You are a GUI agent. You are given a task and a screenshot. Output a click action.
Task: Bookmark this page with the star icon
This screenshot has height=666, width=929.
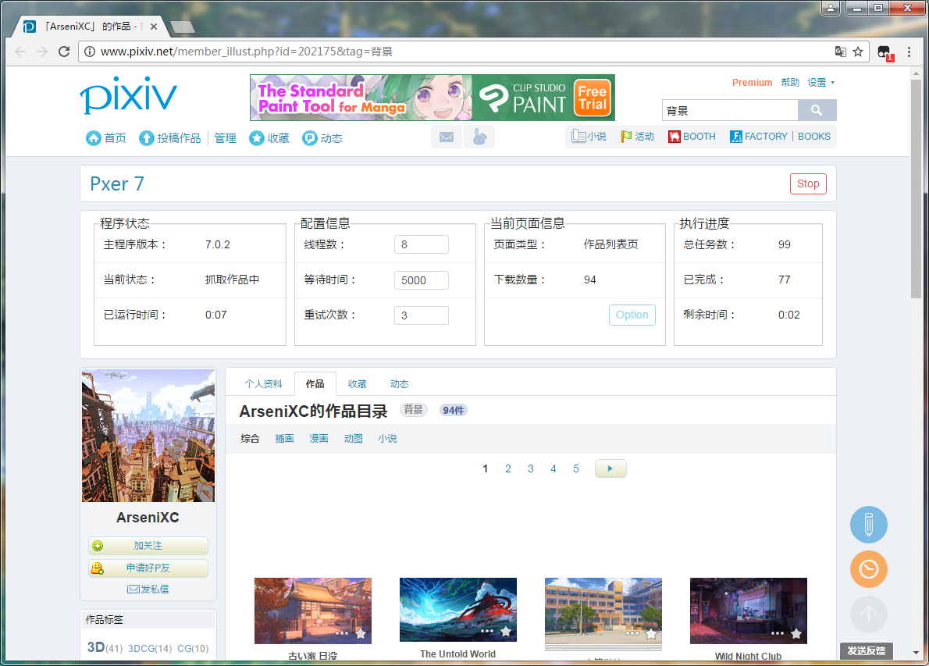(858, 52)
